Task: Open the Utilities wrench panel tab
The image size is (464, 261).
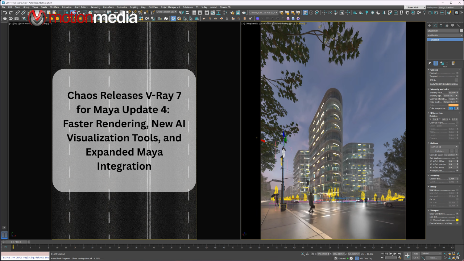Action: tap(459, 26)
